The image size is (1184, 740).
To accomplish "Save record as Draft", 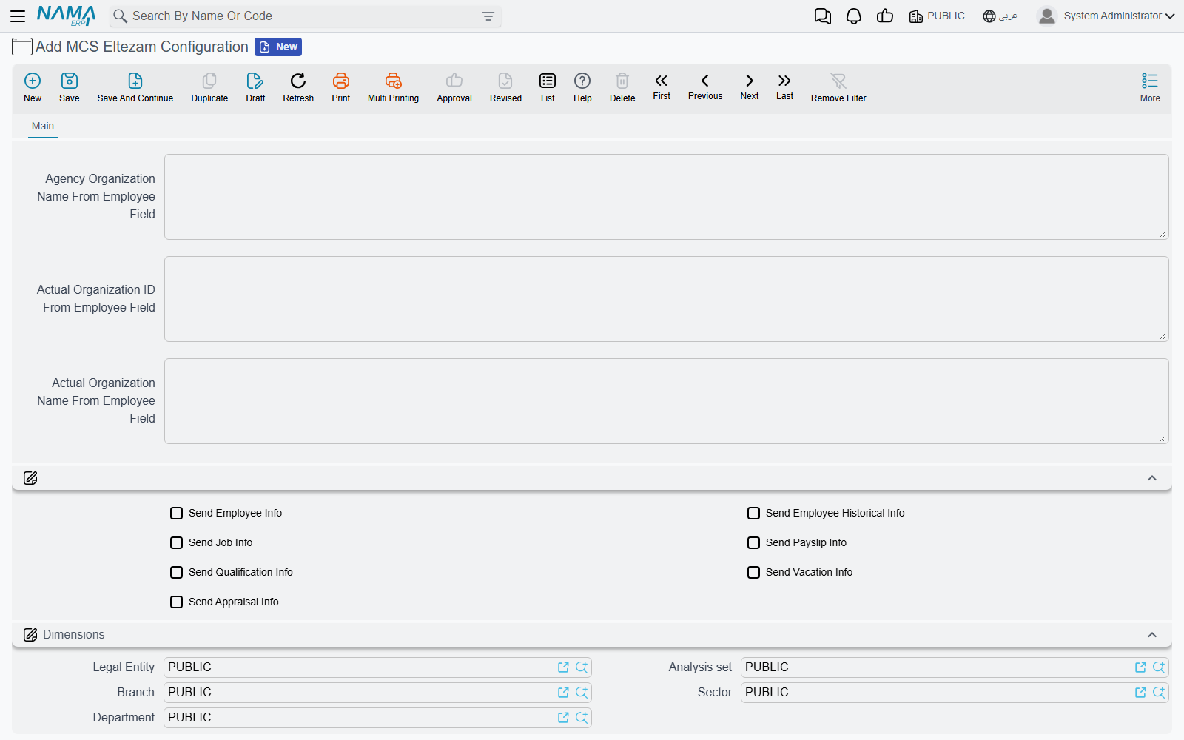I will [255, 87].
